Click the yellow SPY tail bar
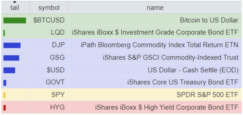Image resolution: width=243 pixels, height=115 pixels. [4, 95]
